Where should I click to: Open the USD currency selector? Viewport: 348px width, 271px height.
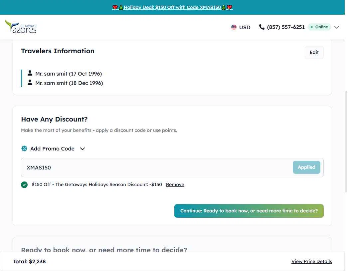(241, 27)
